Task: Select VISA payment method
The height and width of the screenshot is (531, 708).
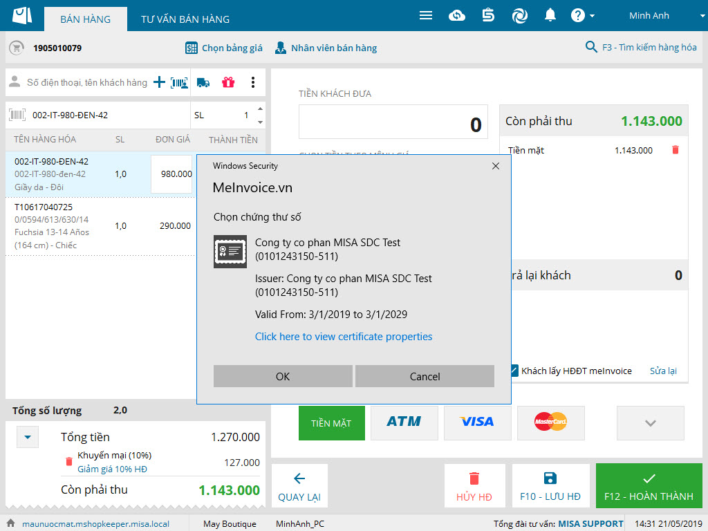Action: click(x=477, y=423)
